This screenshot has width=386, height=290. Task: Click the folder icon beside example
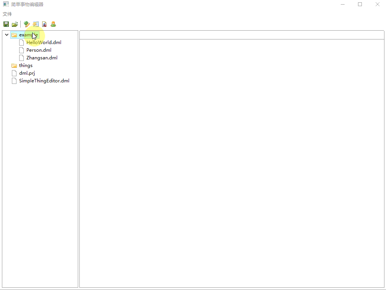[14, 35]
